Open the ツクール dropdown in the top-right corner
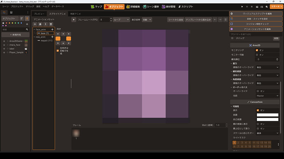Image resolution: width=284 pixels, height=159 pixels. [x=277, y=7]
